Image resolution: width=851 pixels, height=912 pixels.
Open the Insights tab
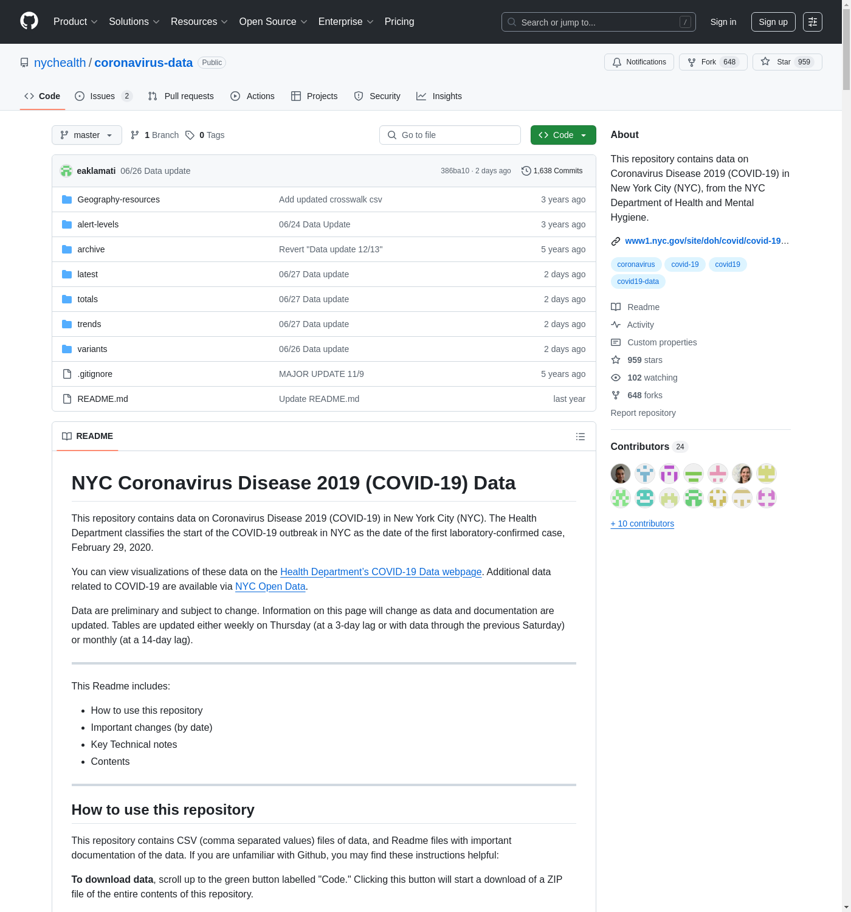point(439,96)
